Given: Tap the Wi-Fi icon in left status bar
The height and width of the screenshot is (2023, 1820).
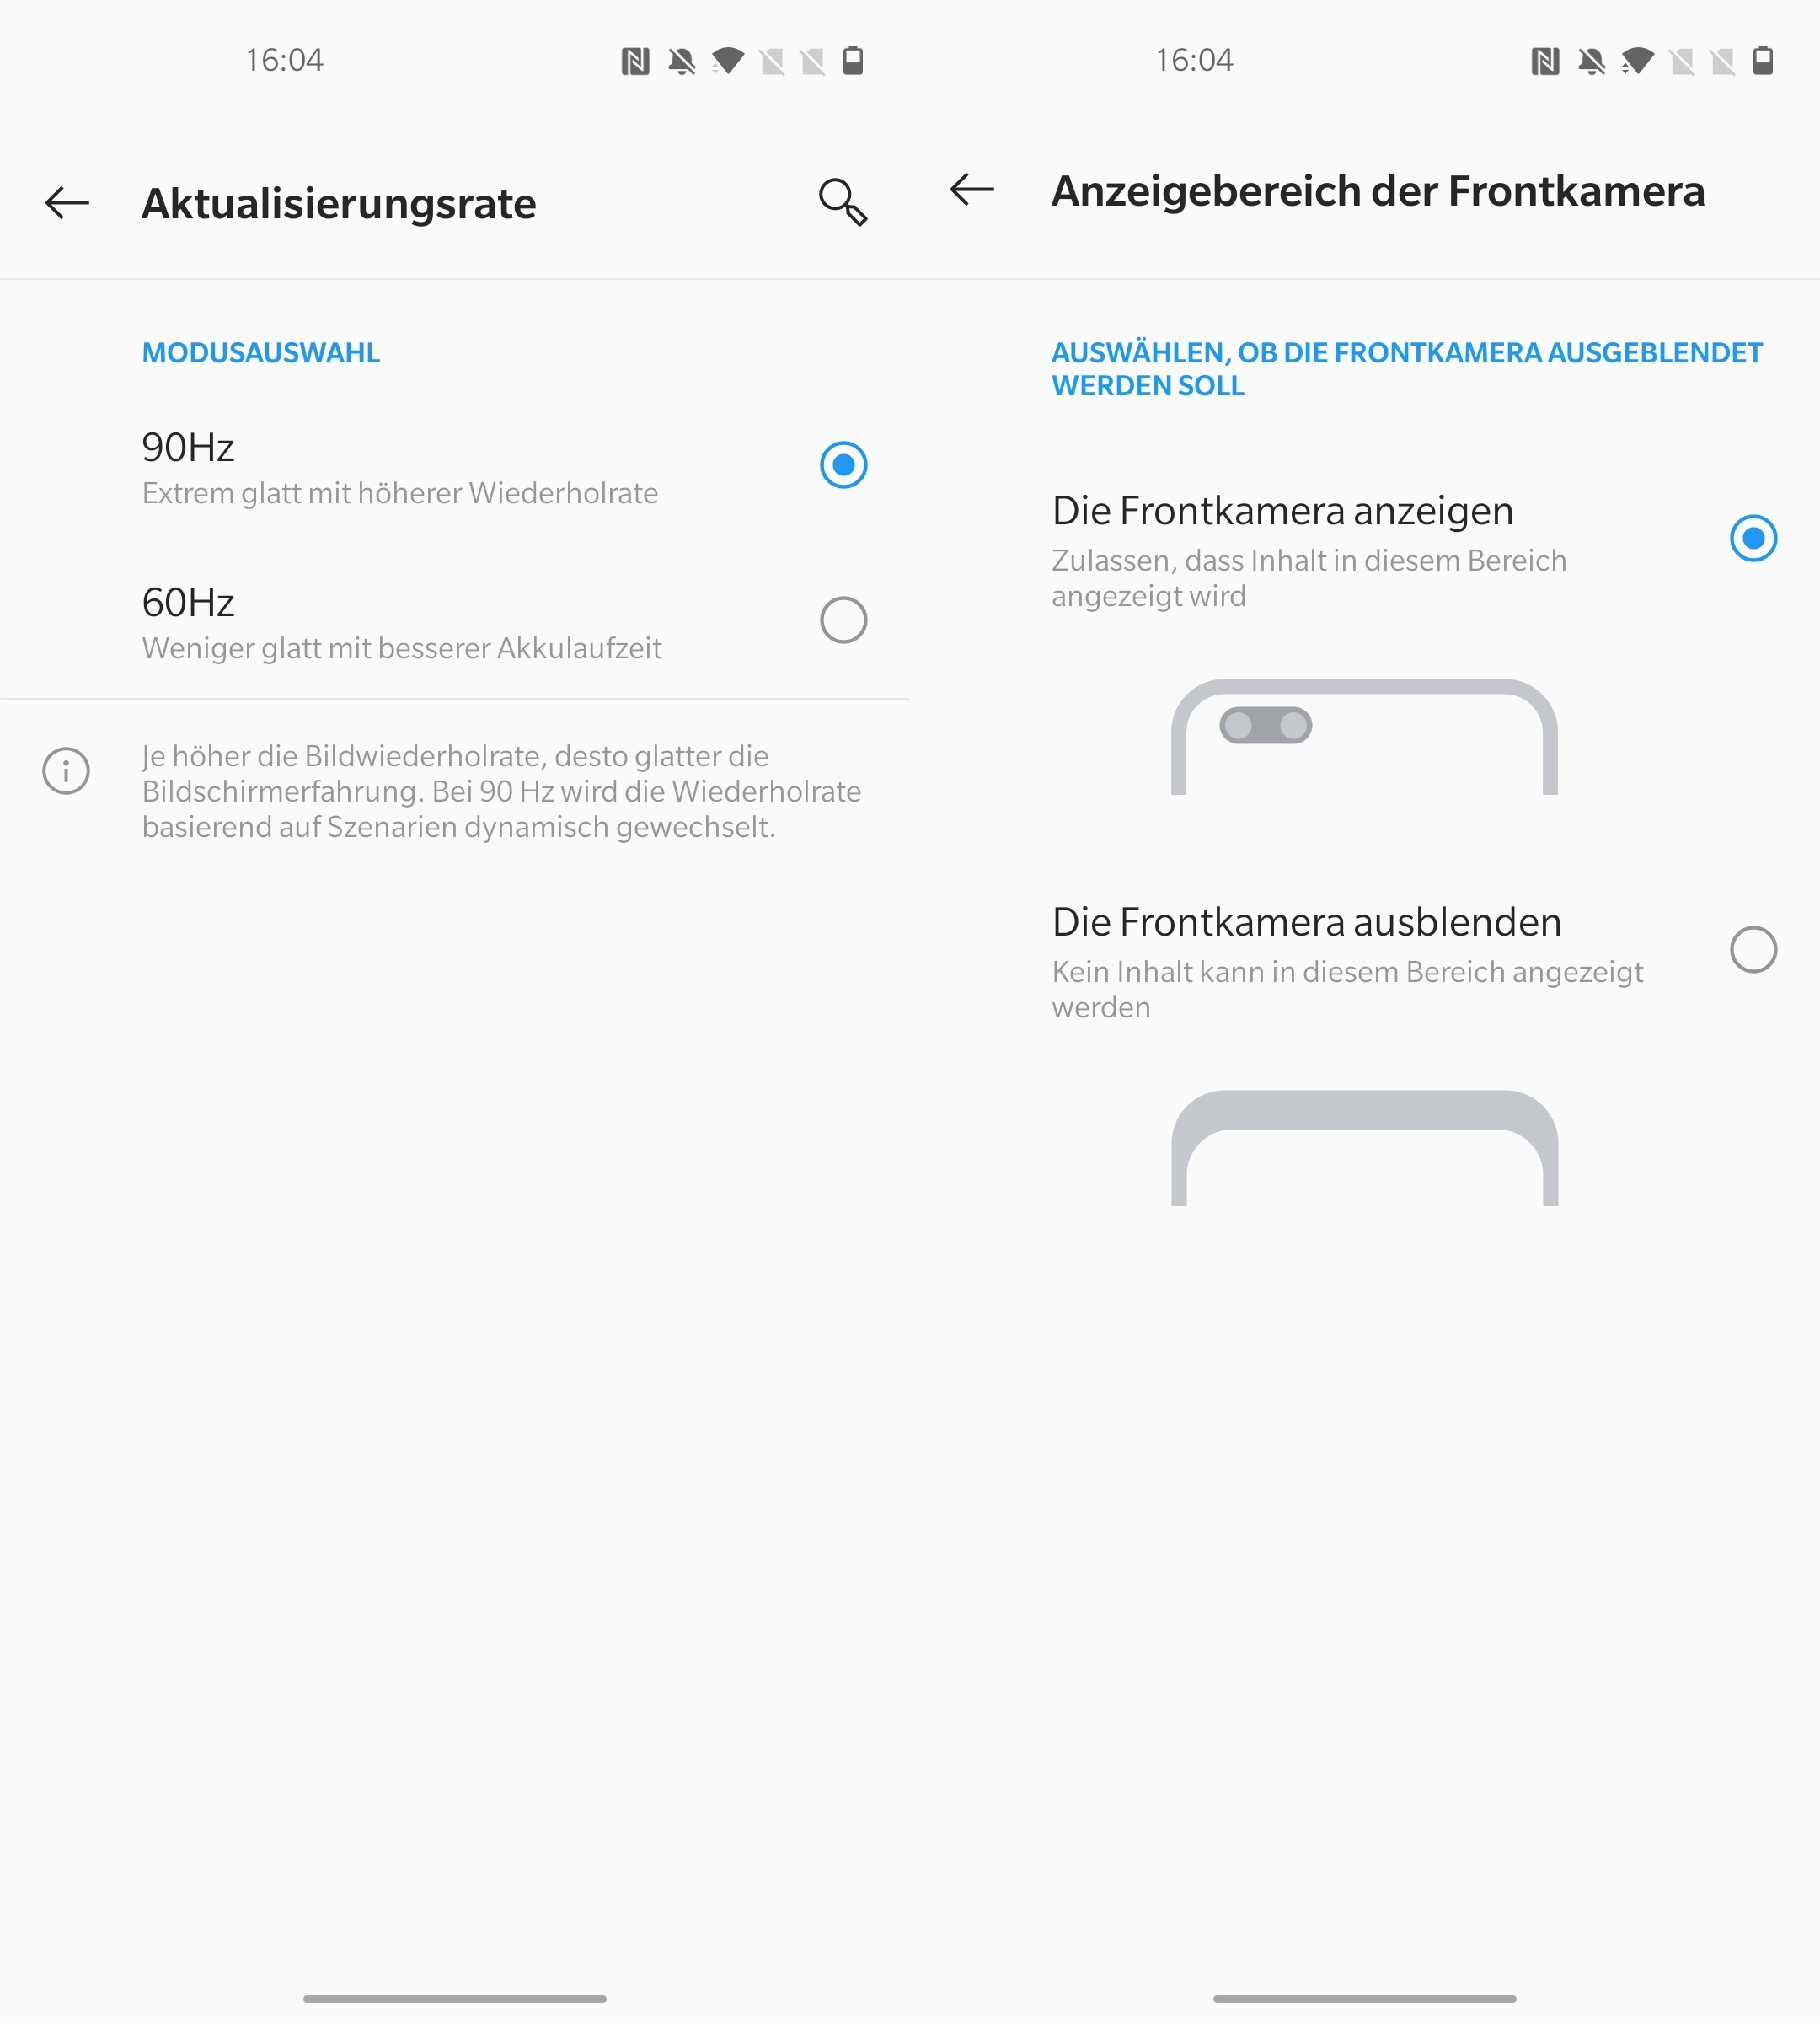Looking at the screenshot, I should (x=727, y=62).
